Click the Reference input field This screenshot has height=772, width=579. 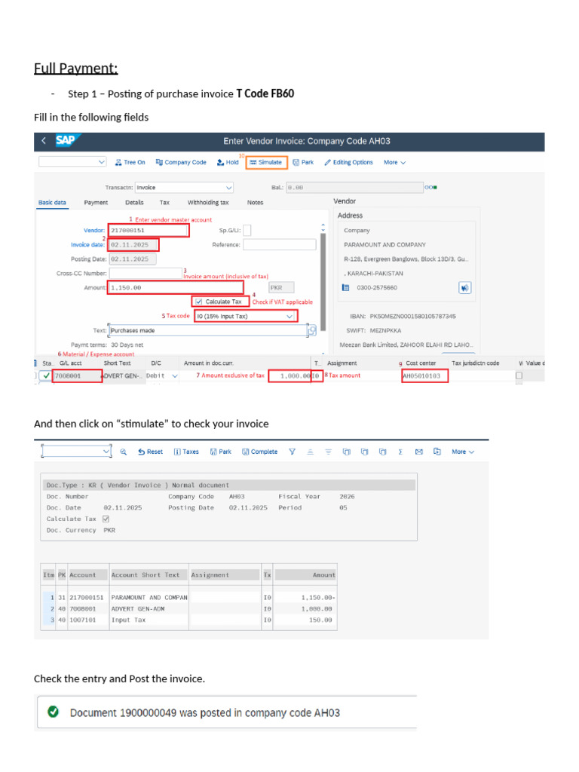[x=279, y=245]
